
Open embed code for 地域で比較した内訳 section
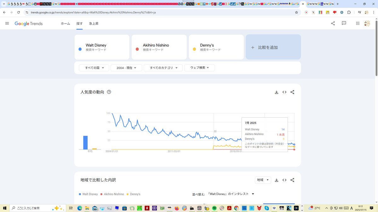(284, 180)
